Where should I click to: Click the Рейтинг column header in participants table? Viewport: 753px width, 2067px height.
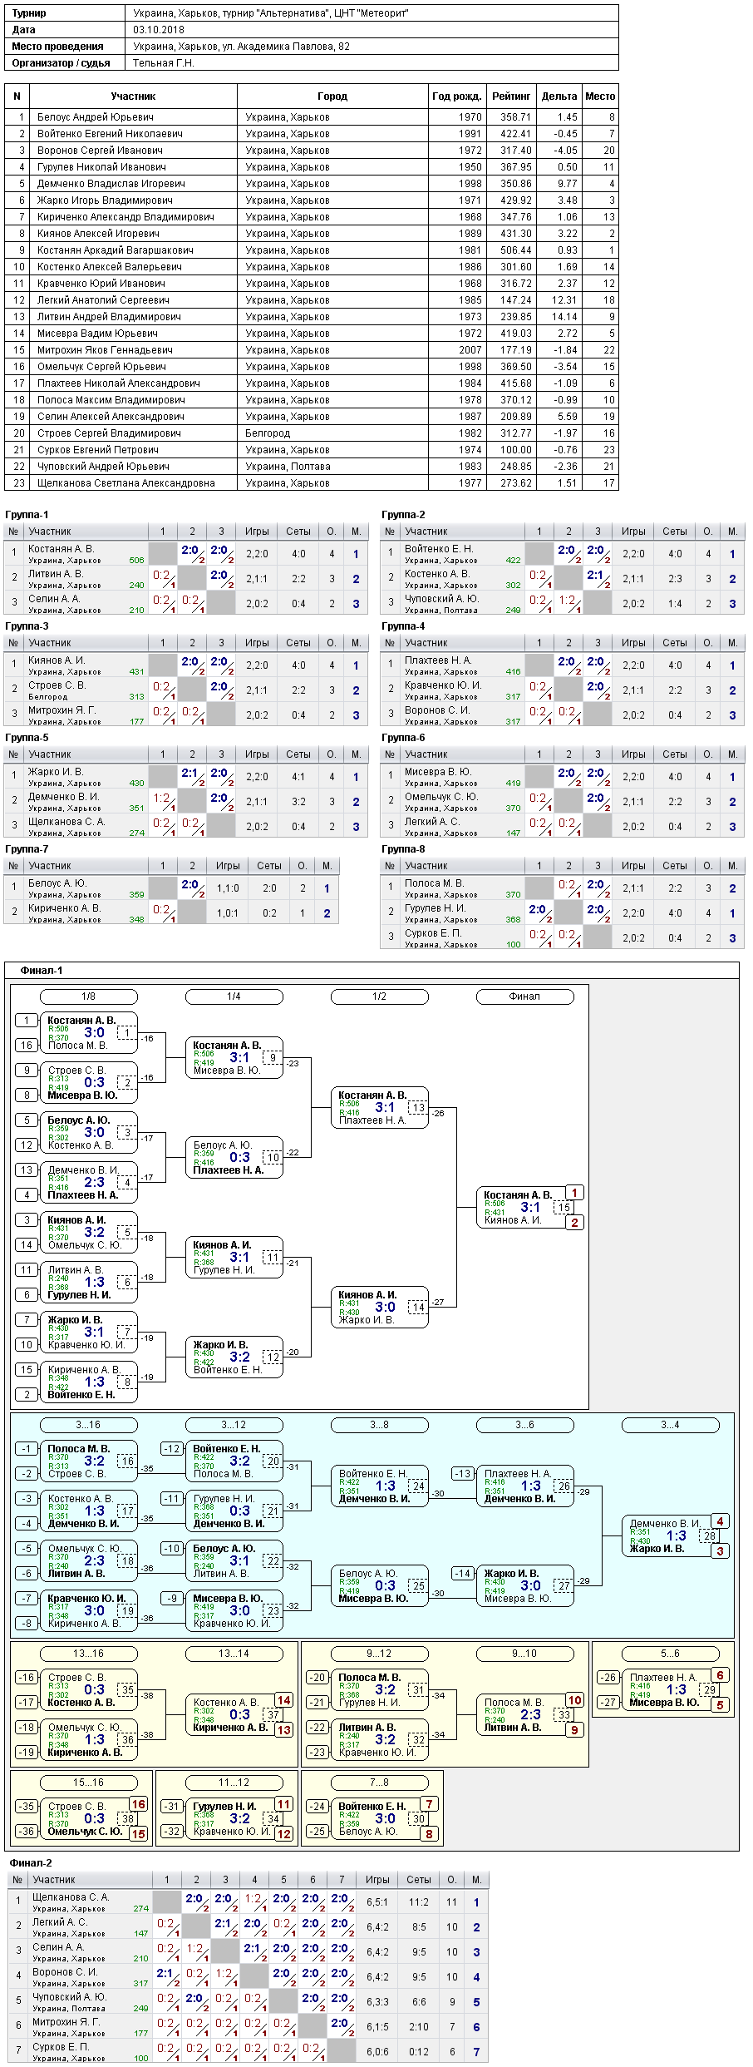pos(510,96)
